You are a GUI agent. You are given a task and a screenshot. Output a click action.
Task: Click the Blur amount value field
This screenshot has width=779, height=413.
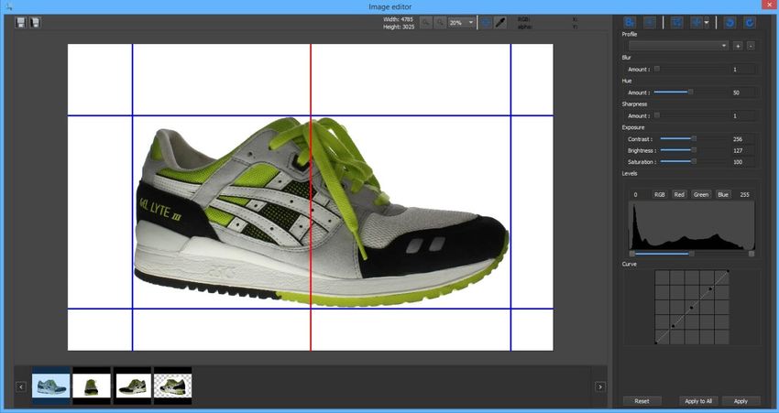743,70
